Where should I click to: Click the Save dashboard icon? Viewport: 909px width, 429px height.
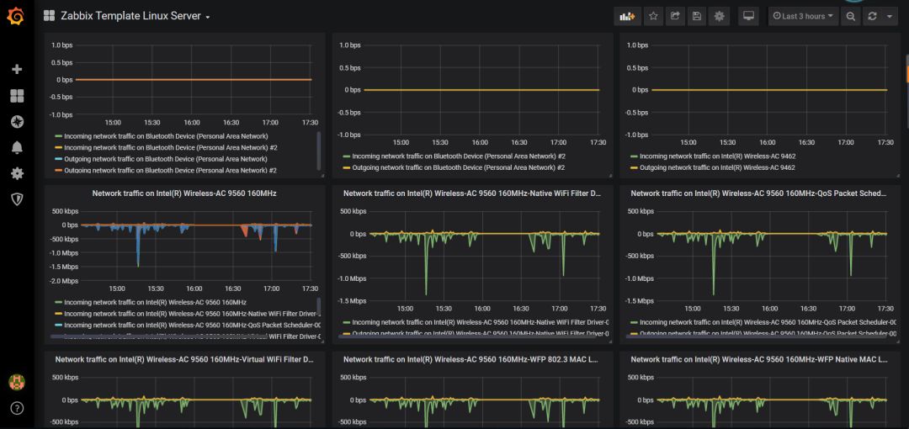coord(698,16)
